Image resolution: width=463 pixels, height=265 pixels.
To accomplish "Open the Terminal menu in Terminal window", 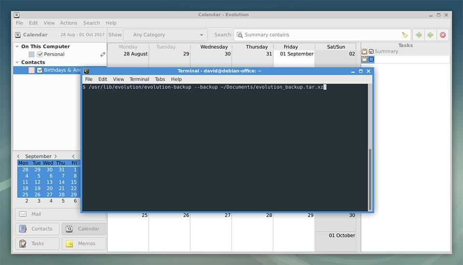I will 139,79.
